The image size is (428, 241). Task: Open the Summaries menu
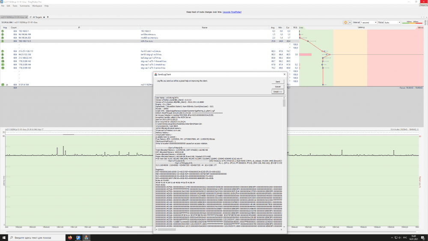(24, 6)
